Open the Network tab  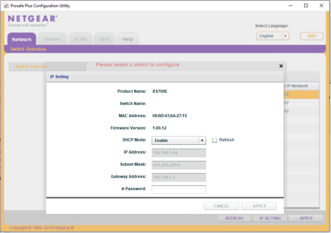click(x=22, y=39)
